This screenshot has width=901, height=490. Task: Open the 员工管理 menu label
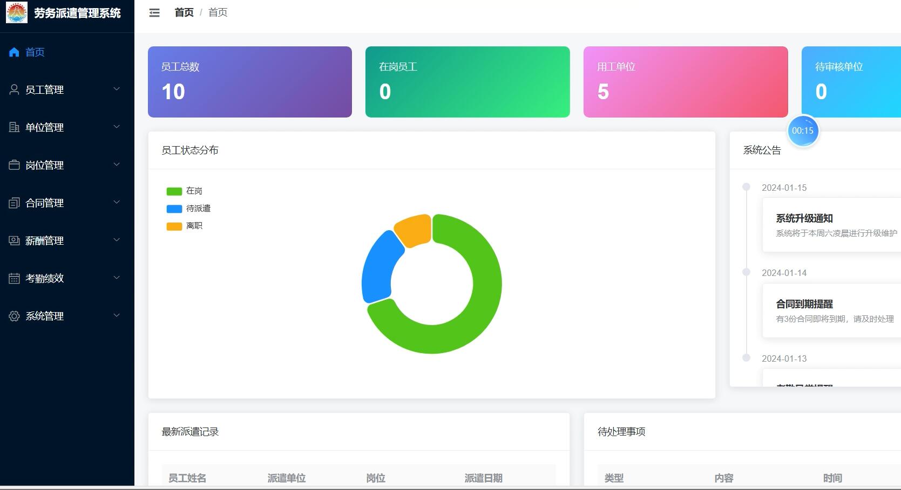coord(45,89)
